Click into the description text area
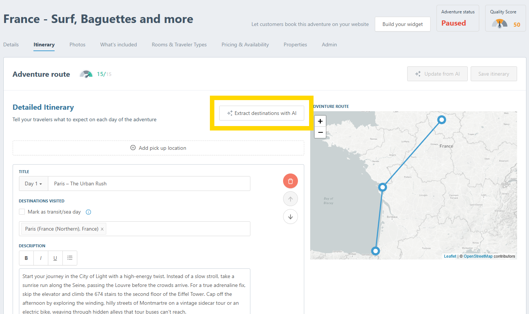Screen dimensions: 529x314 click(134, 291)
